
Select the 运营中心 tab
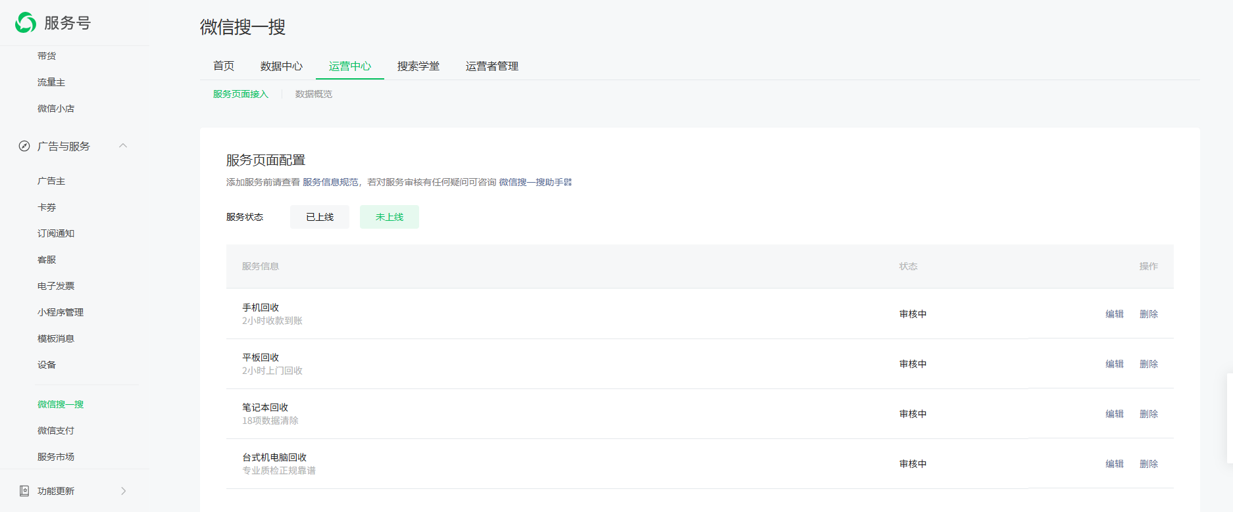coord(350,66)
